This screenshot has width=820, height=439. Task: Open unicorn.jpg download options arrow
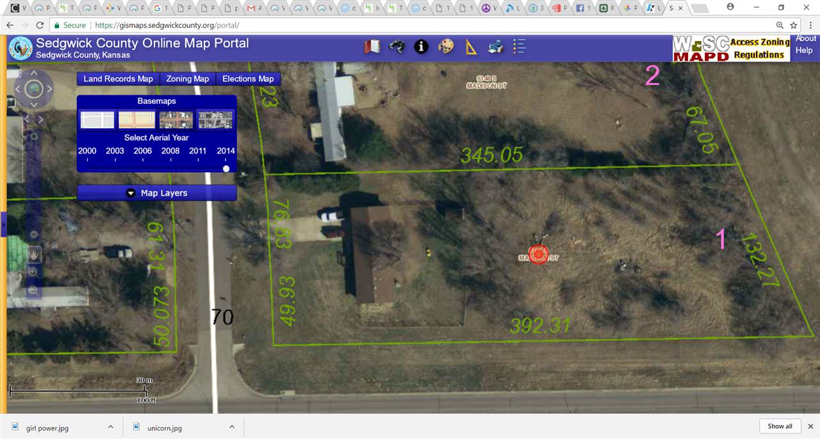(x=232, y=427)
